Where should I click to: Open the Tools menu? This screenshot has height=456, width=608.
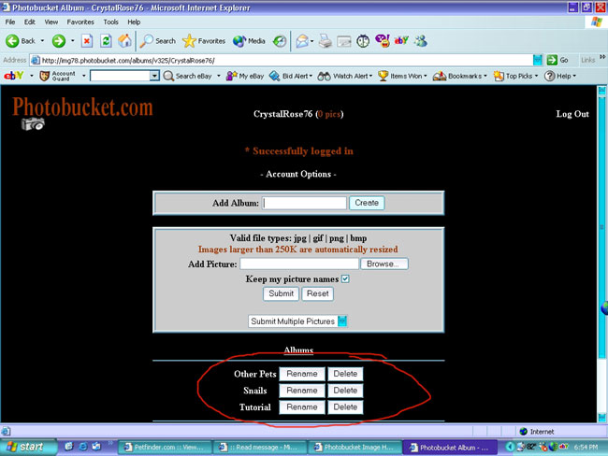point(110,22)
